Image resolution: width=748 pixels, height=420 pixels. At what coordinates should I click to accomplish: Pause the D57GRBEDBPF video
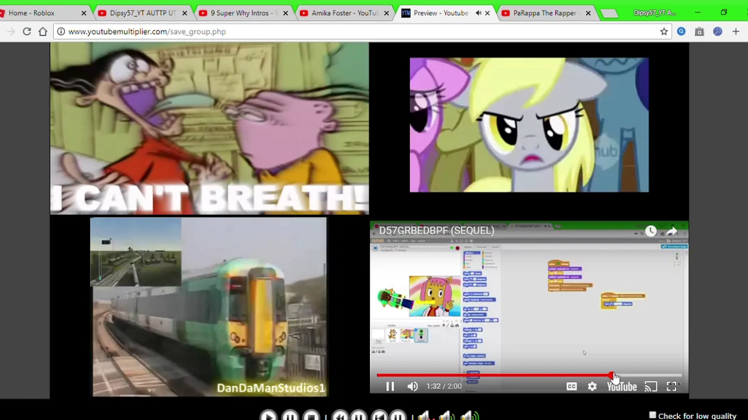[390, 386]
